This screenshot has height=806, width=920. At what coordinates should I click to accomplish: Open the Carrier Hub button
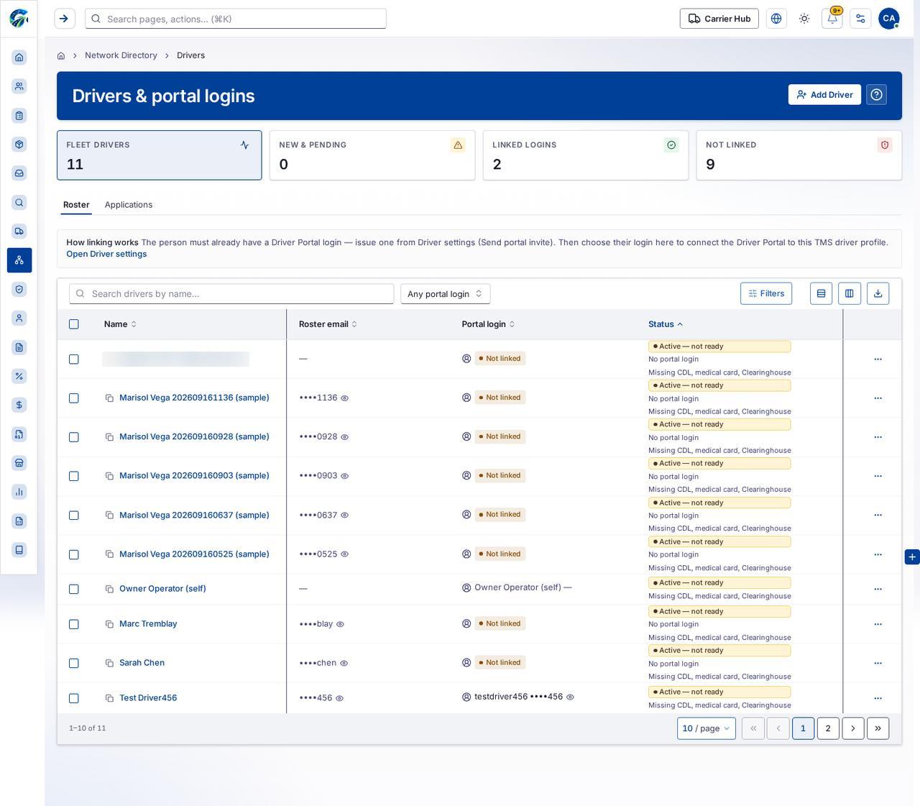(719, 19)
